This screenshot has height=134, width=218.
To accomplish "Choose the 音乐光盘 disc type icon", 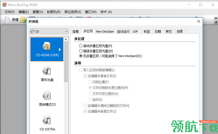I will tap(46, 71).
